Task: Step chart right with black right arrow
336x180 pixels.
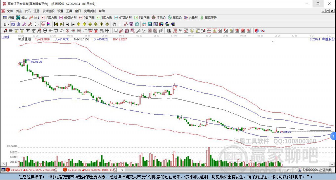Action: [x=73, y=24]
